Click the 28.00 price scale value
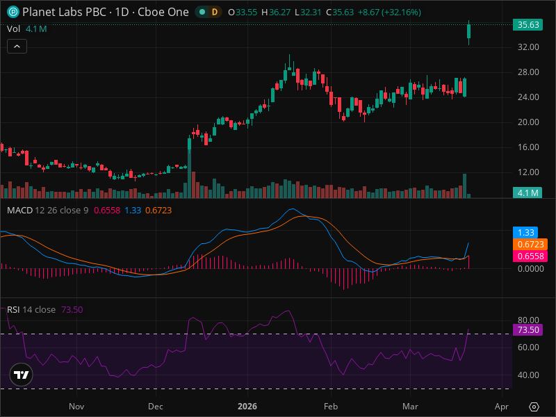The height and width of the screenshot is (417, 556). [x=528, y=72]
